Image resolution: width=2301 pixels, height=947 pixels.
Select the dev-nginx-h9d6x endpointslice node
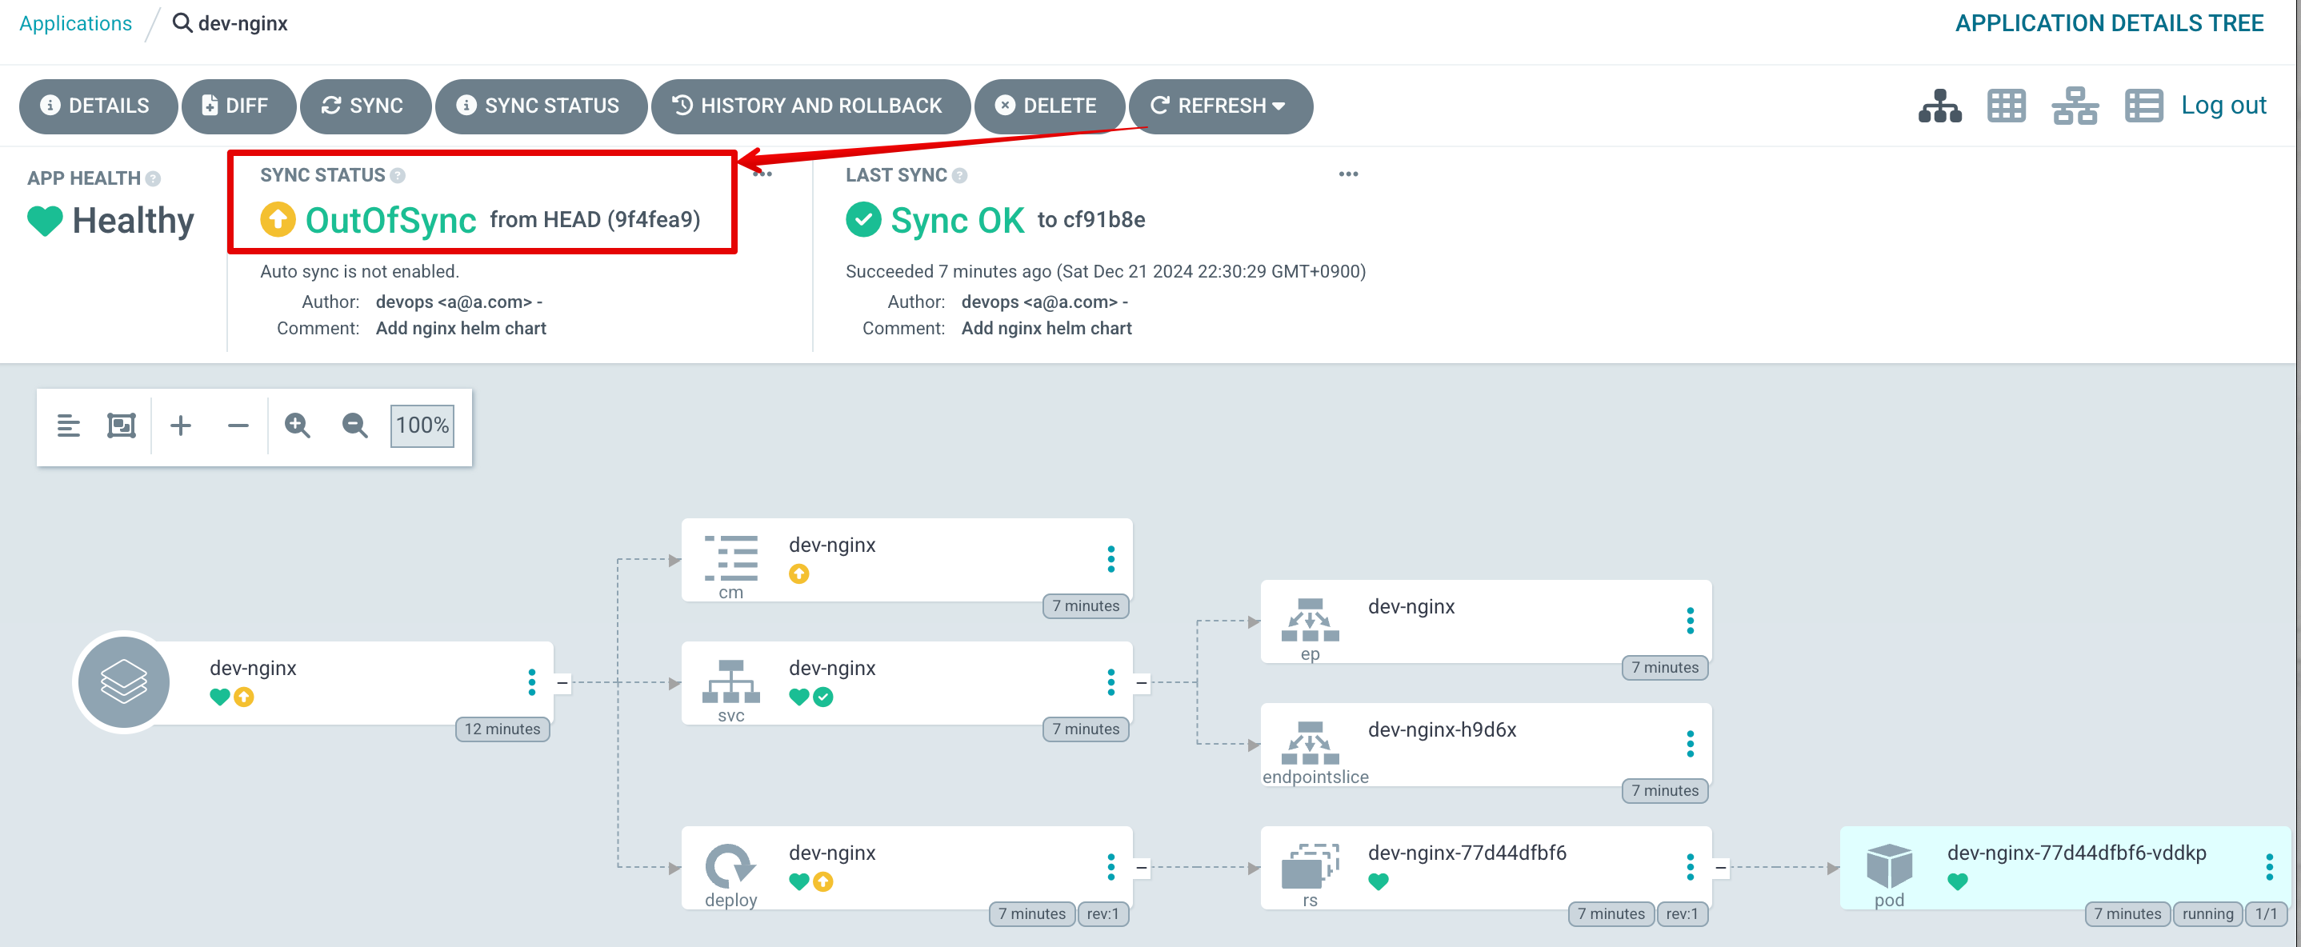1486,744
